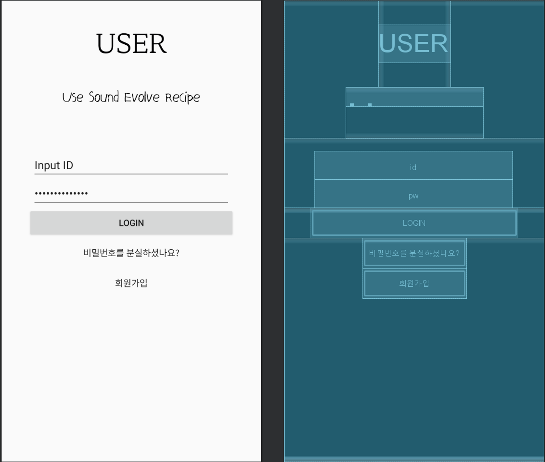Select the id EditText in blueprint view
This screenshot has height=462, width=545.
(x=413, y=165)
